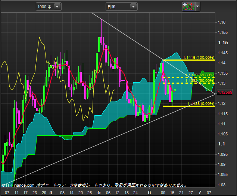Click the add indicator chart icon
Screen dimensions: 237x196
coord(188,6)
